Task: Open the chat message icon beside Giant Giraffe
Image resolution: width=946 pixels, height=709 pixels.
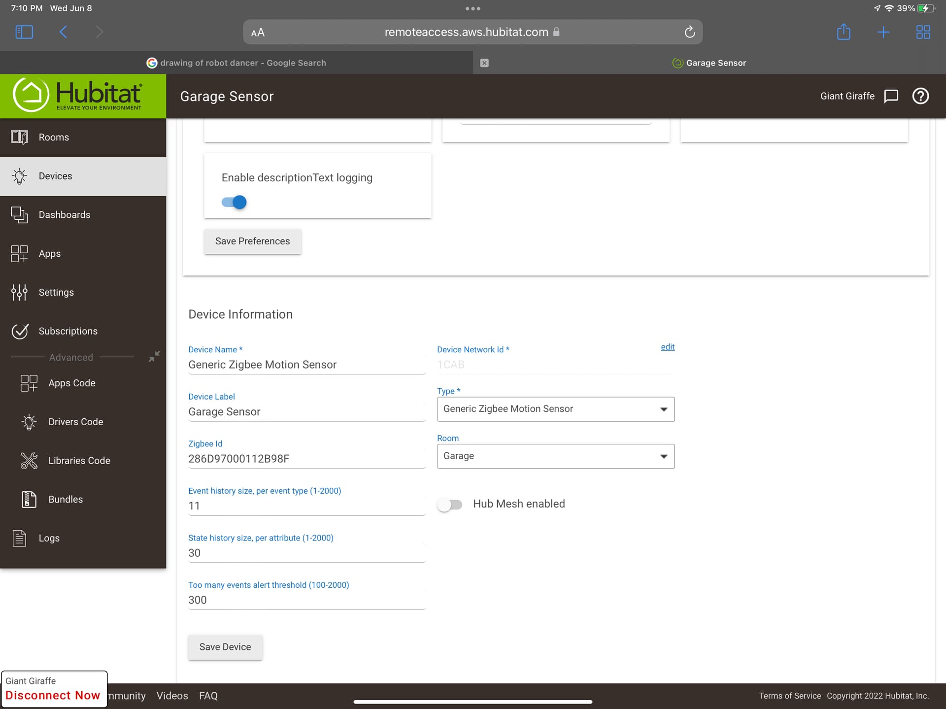Action: (891, 96)
